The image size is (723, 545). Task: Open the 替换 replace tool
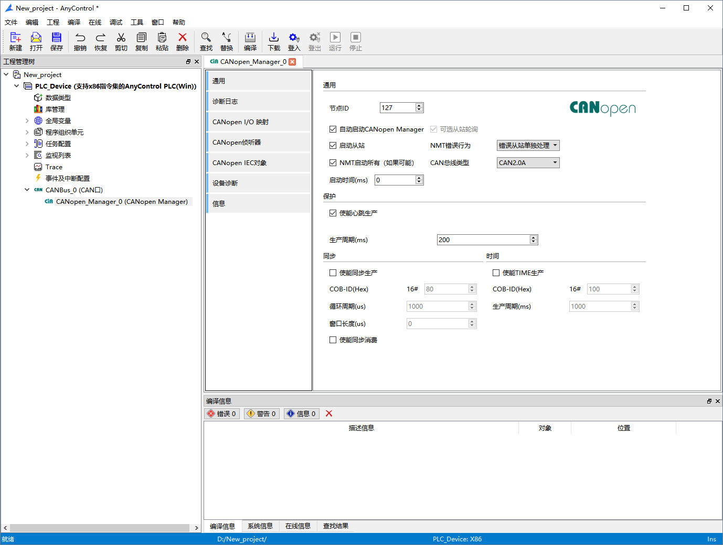pos(227,41)
